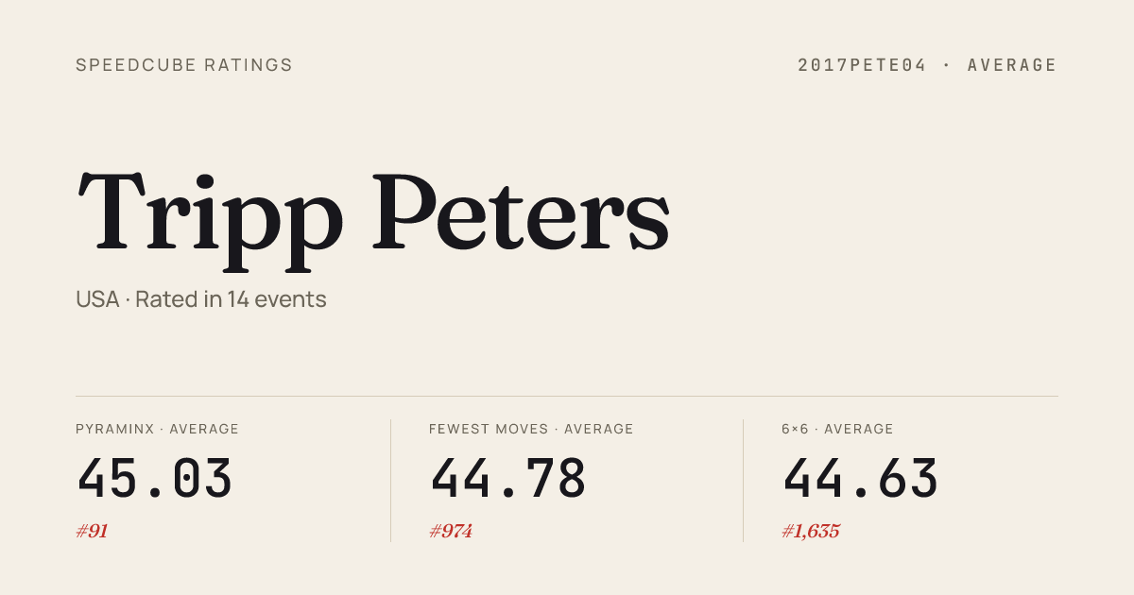This screenshot has width=1134, height=595.
Task: Click the dot separator after 2017PETE04
Action: coord(947,65)
